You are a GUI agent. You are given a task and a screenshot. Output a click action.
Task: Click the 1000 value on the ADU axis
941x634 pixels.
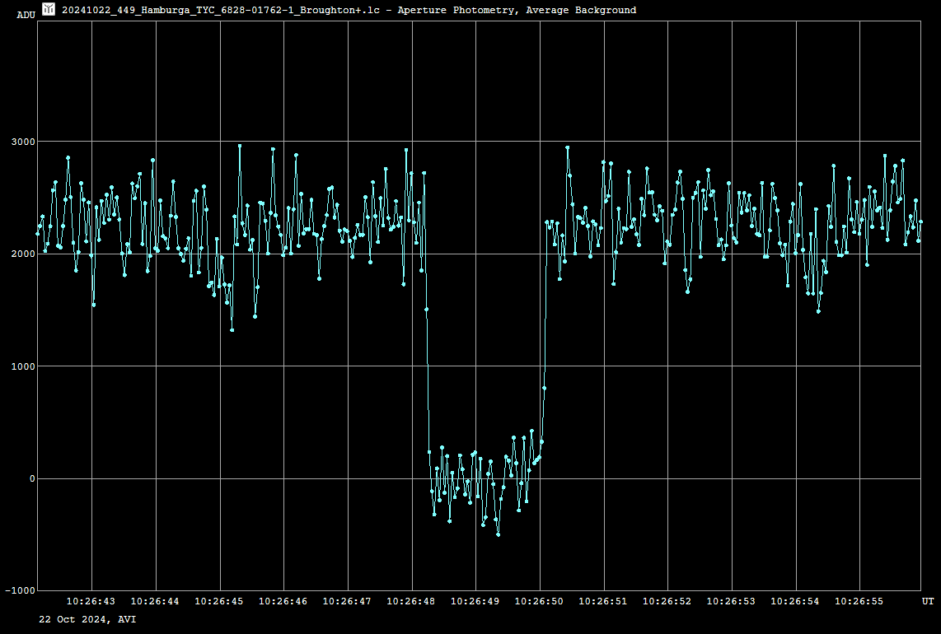pyautogui.click(x=23, y=366)
